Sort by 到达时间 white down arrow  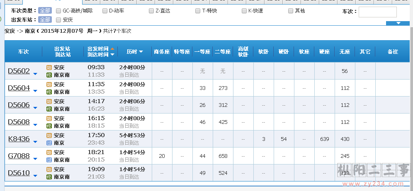click(112, 54)
